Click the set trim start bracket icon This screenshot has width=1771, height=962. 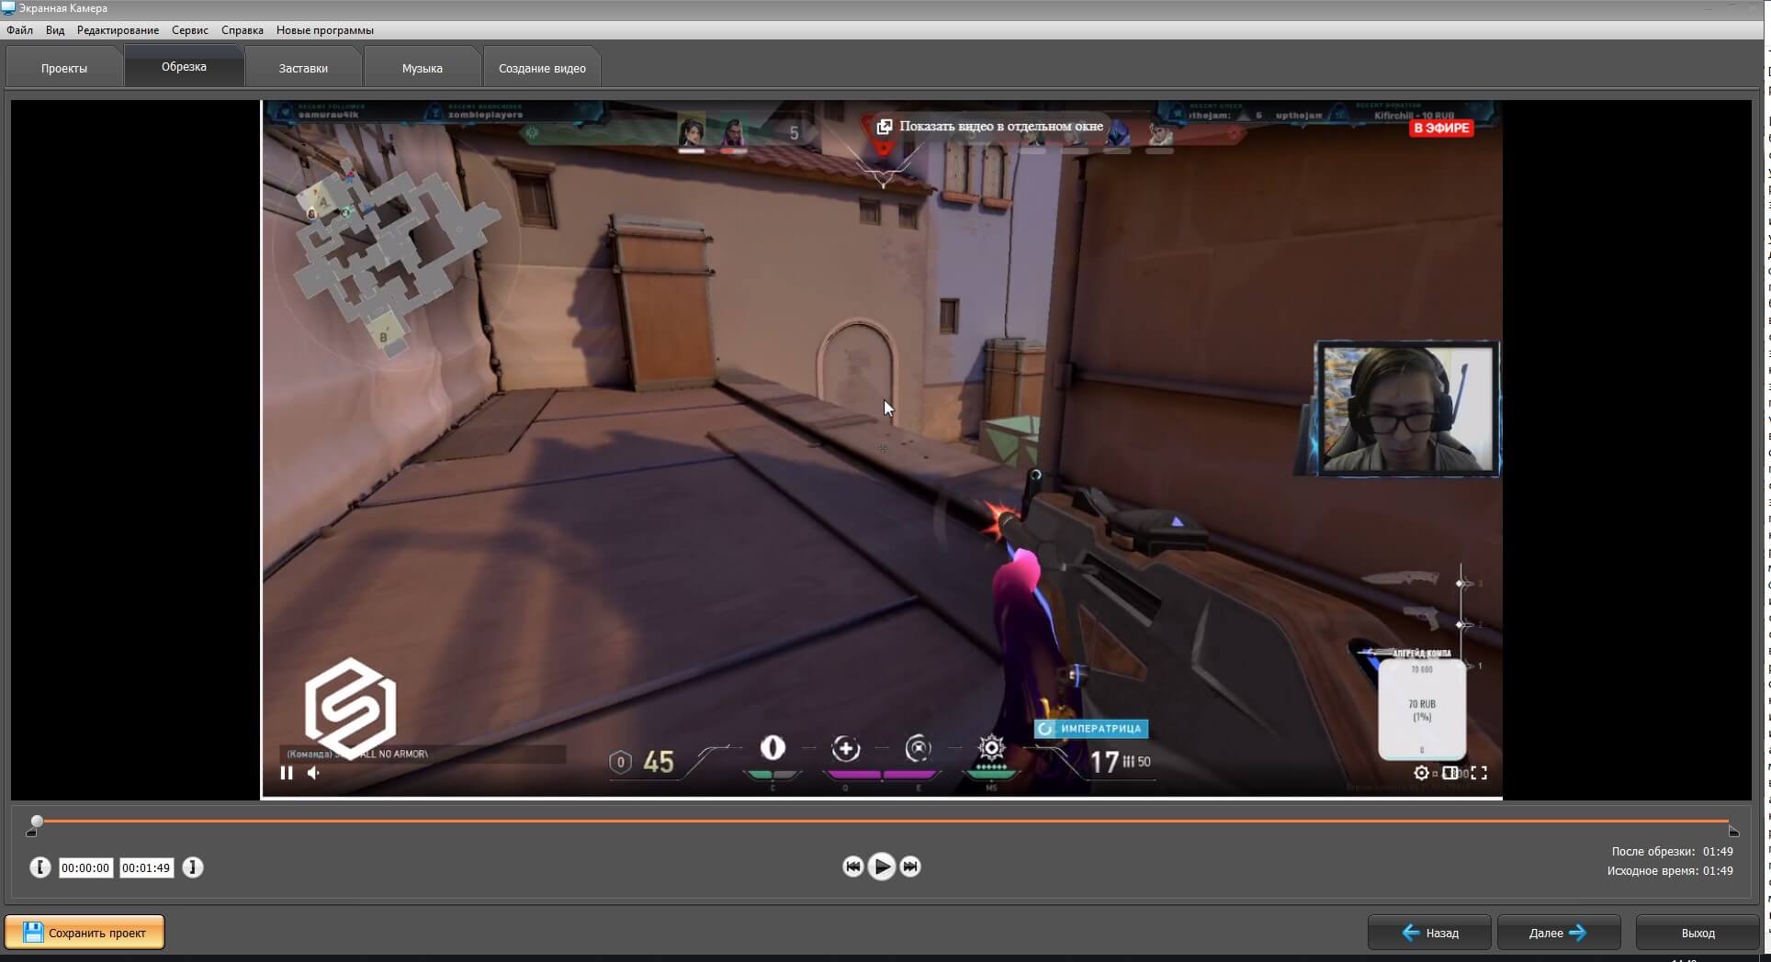[x=39, y=867]
